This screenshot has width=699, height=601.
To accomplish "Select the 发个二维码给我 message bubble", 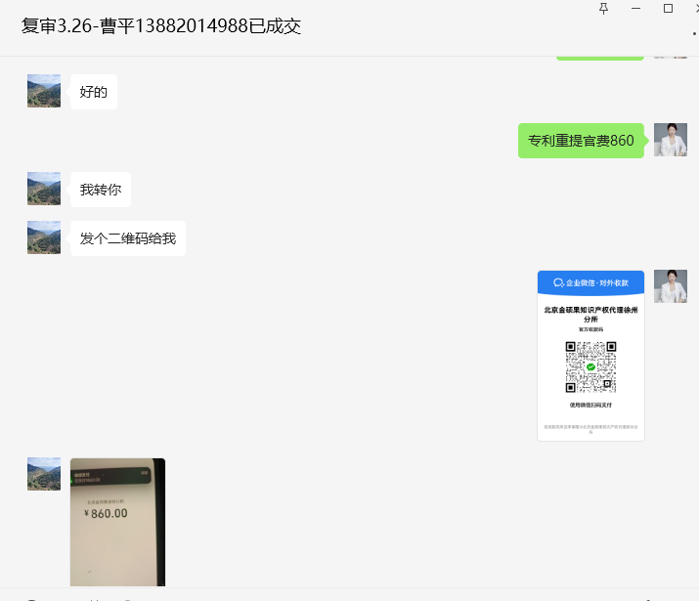I will (128, 238).
